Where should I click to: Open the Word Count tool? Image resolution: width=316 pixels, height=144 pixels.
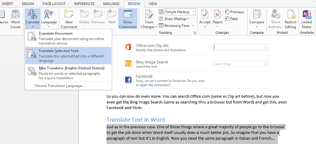pos(15,19)
